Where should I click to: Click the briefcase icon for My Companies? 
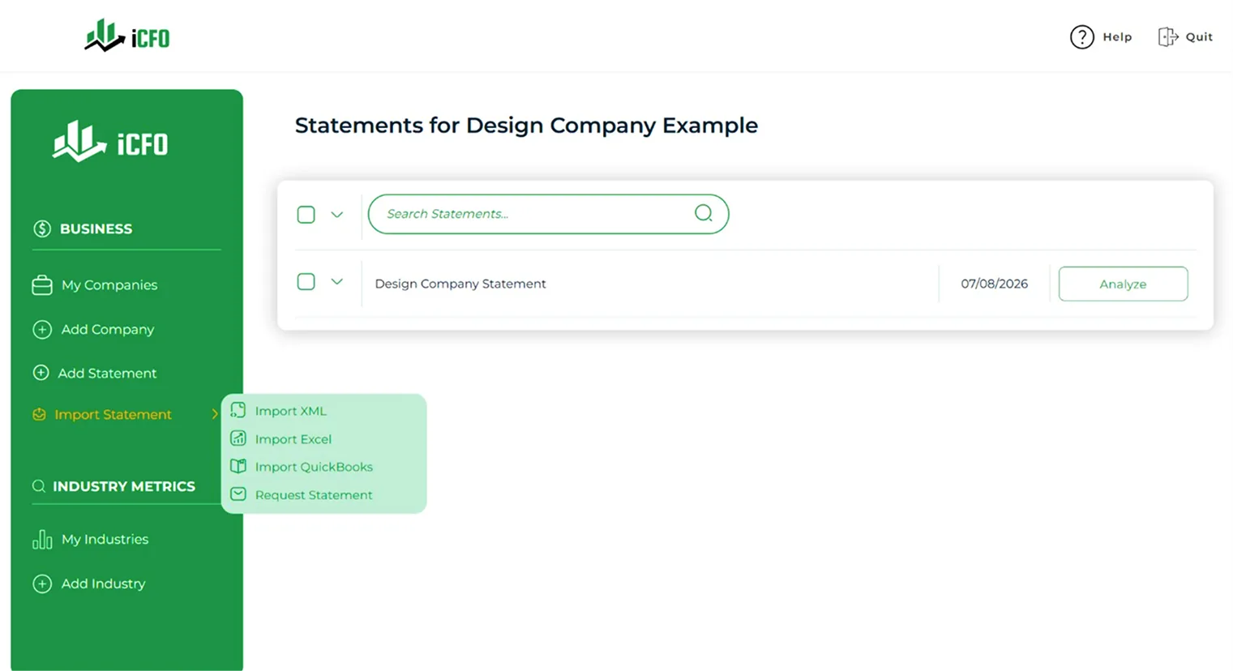point(42,285)
